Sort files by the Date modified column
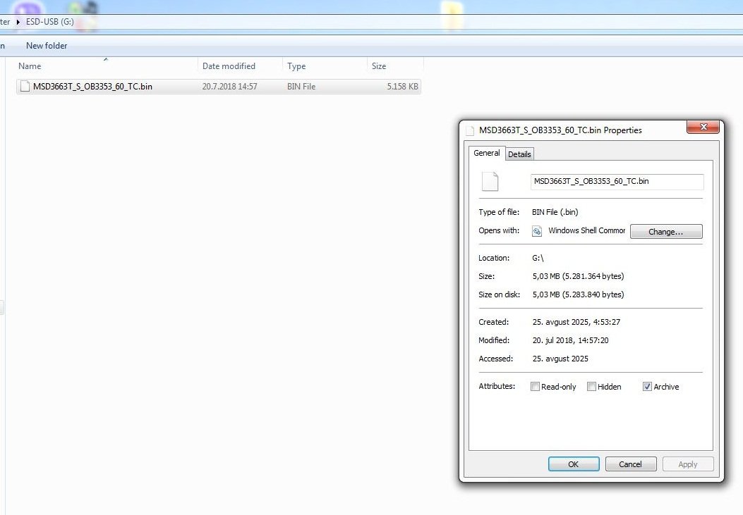Viewport: 743px width, 515px height. tap(229, 66)
